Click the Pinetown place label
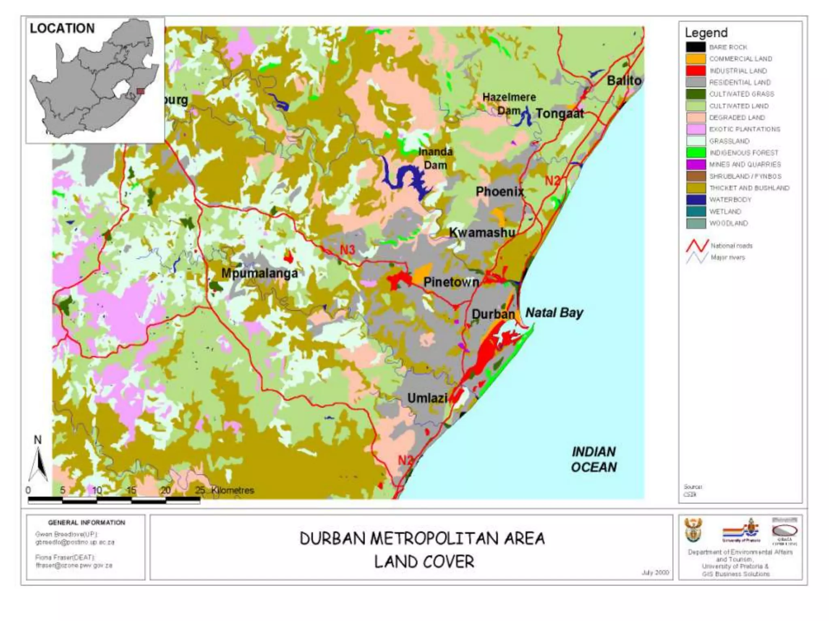829x621 pixels. [x=451, y=282]
